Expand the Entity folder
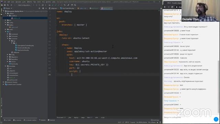Viewport: 220px width, 124px height. (8, 55)
